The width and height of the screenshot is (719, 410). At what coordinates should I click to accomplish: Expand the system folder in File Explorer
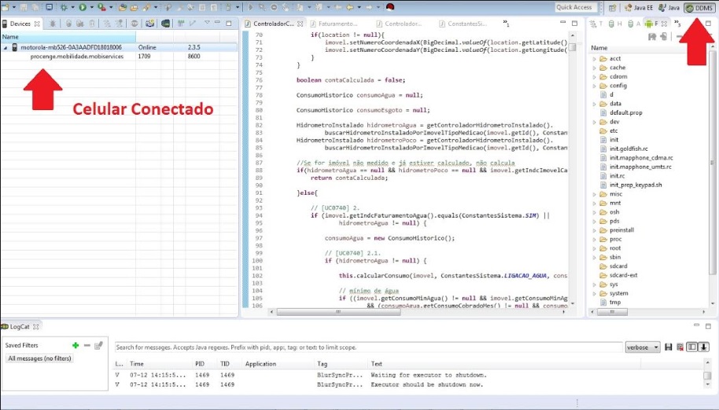594,293
